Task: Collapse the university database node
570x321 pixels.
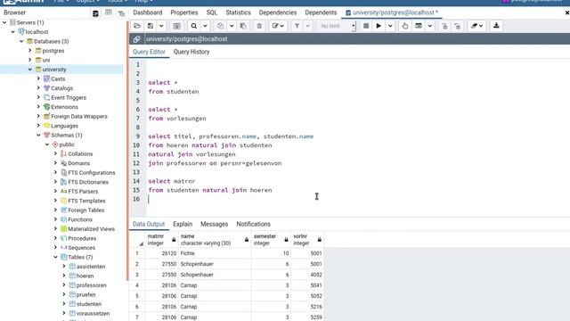Action: tap(30, 70)
